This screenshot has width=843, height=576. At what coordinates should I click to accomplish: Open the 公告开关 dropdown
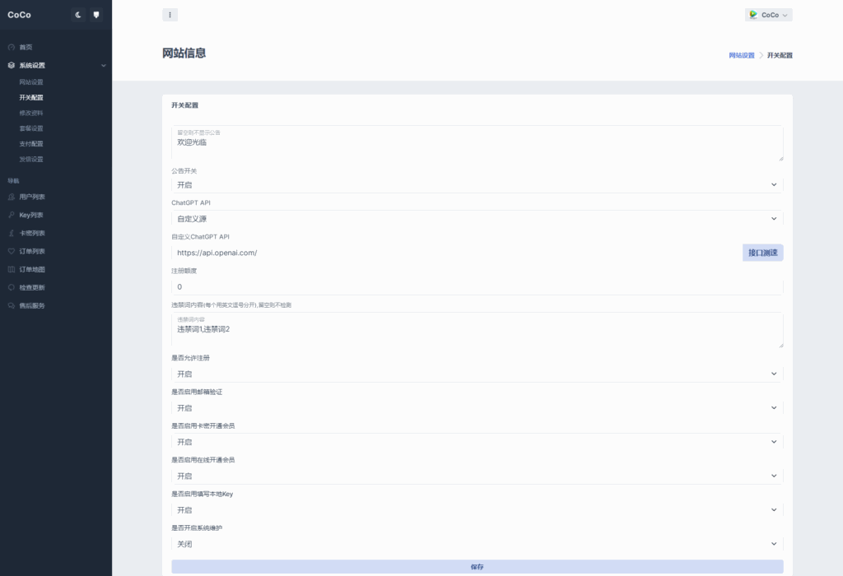(x=477, y=185)
